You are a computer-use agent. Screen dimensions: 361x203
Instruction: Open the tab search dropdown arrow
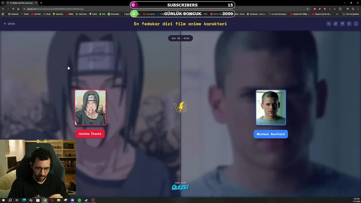pyautogui.click(x=3, y=3)
